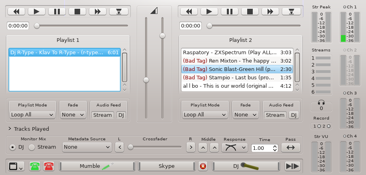Click the red phone hang-up button

tap(49, 166)
